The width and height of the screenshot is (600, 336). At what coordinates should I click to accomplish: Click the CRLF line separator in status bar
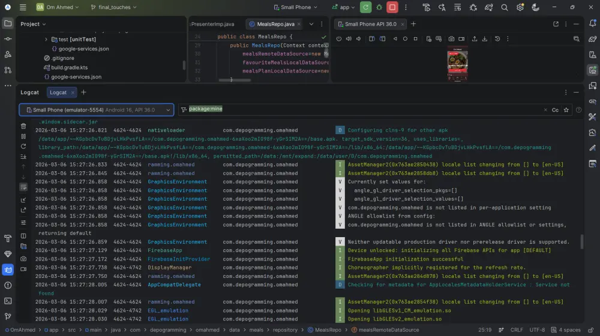tap(517, 330)
